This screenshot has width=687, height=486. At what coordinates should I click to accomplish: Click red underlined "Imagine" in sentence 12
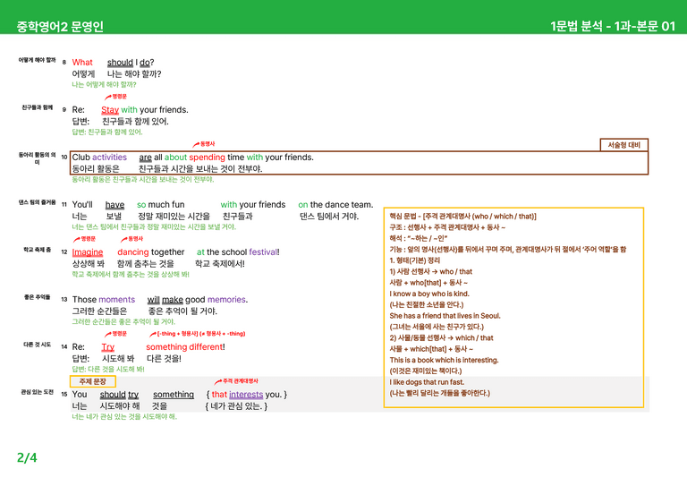[x=88, y=252]
